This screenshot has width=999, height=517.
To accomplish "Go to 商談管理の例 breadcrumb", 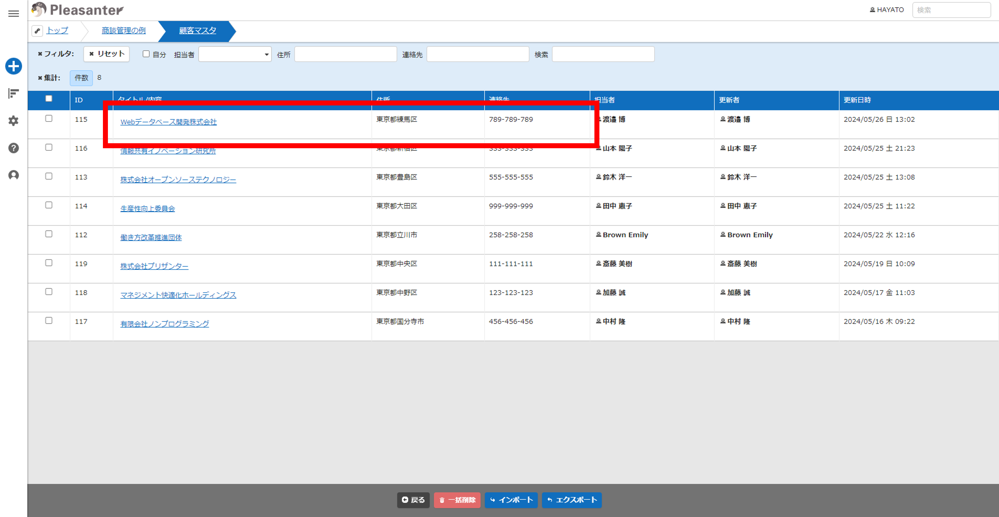I will 124,30.
